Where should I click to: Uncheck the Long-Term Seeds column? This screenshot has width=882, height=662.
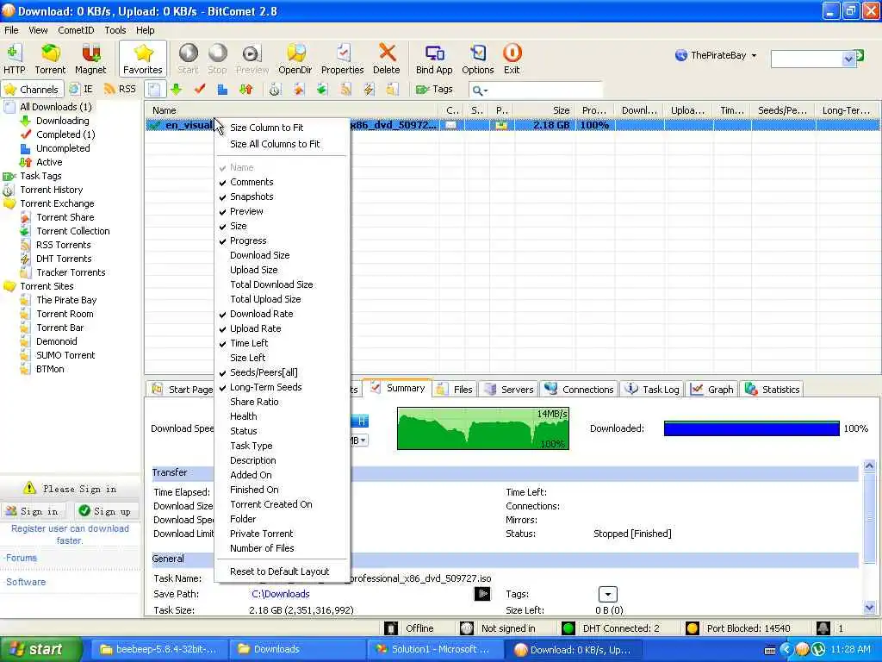tap(265, 387)
